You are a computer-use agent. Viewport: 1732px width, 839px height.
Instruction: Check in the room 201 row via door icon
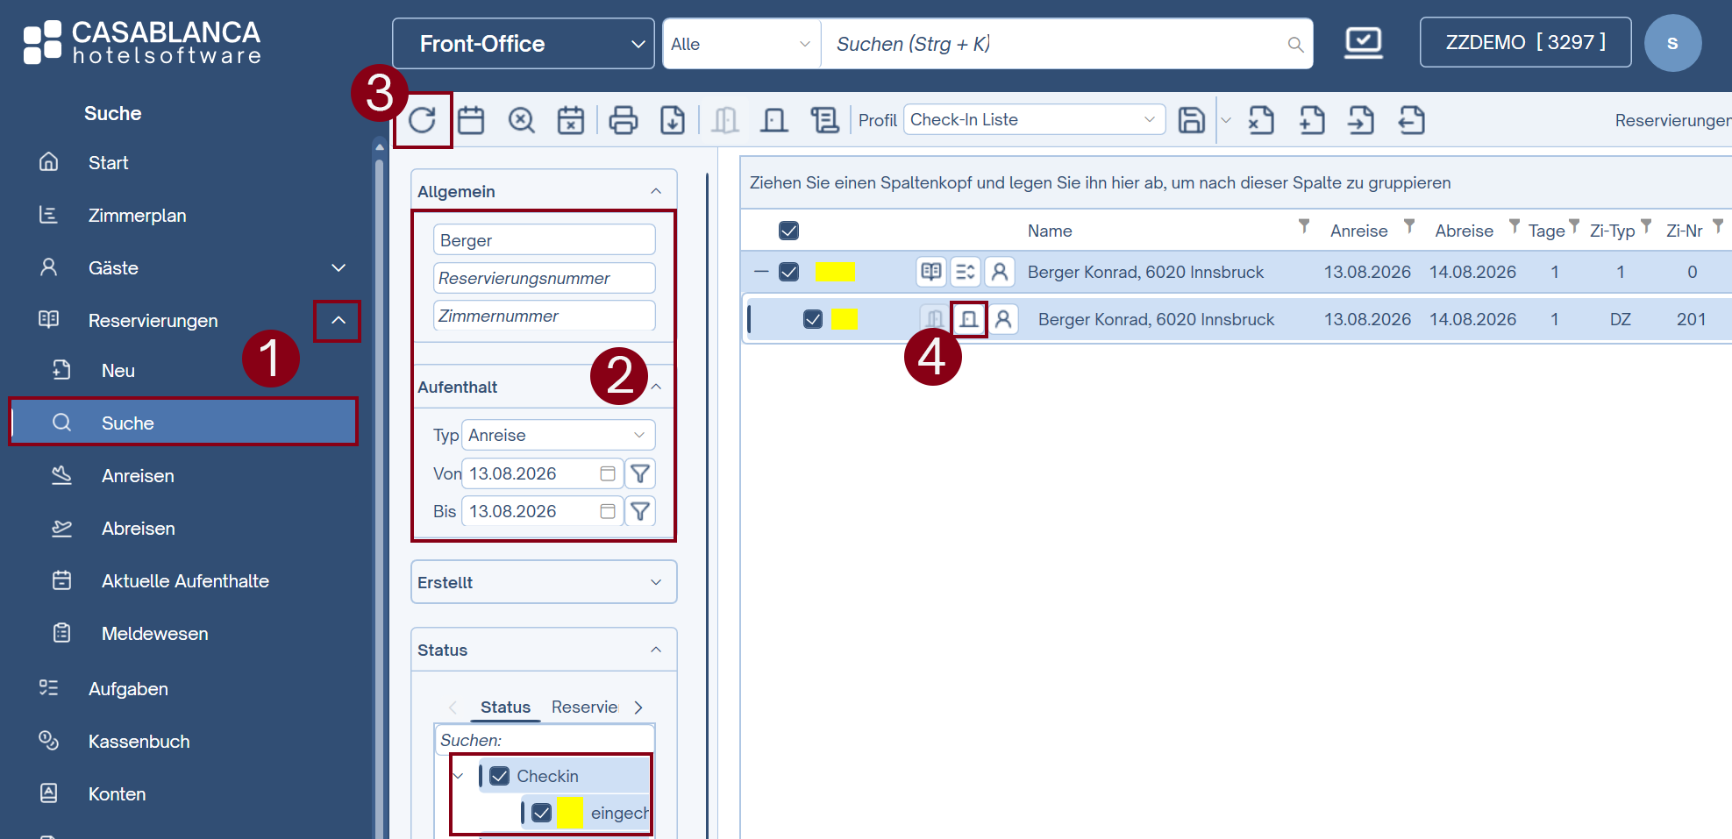(969, 319)
